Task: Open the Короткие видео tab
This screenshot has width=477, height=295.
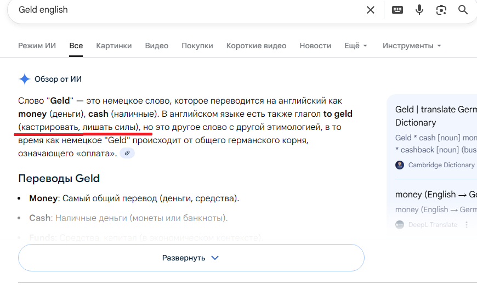Action: [x=256, y=46]
